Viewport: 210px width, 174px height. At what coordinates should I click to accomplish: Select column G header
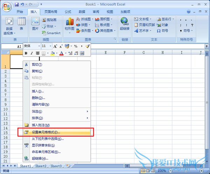click(x=143, y=52)
